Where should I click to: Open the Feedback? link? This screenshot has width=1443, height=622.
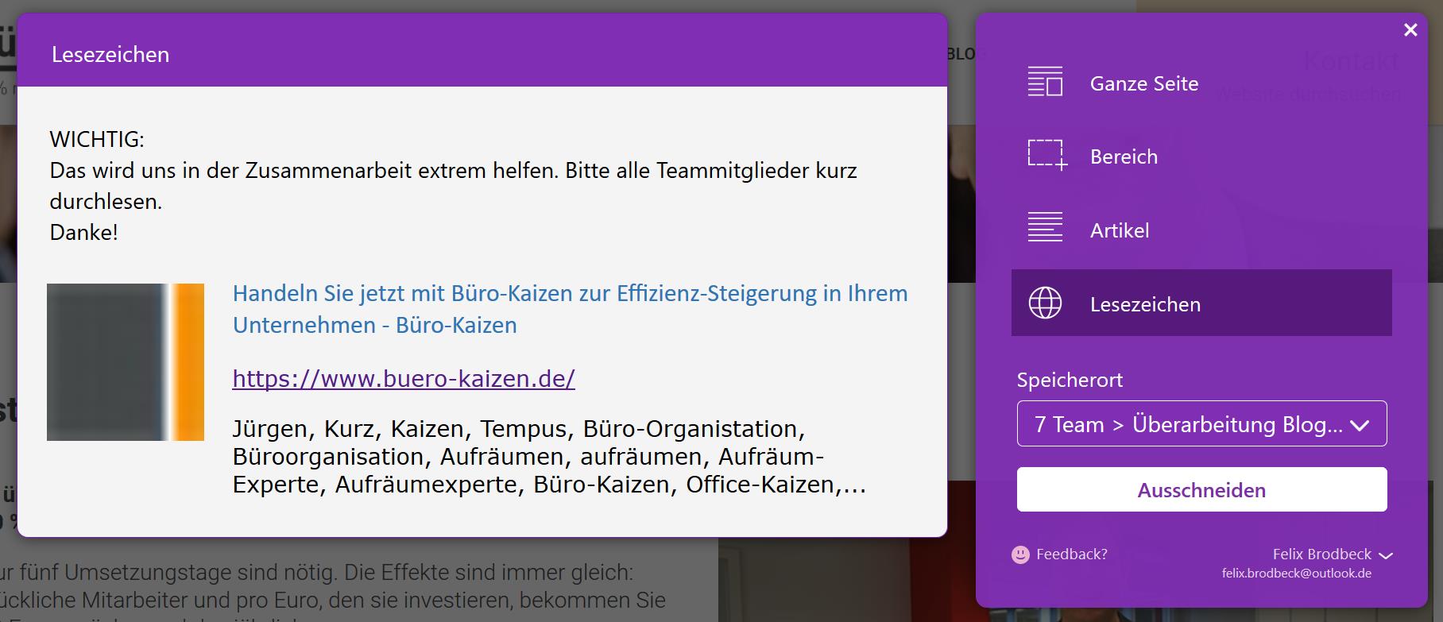pyautogui.click(x=1071, y=554)
